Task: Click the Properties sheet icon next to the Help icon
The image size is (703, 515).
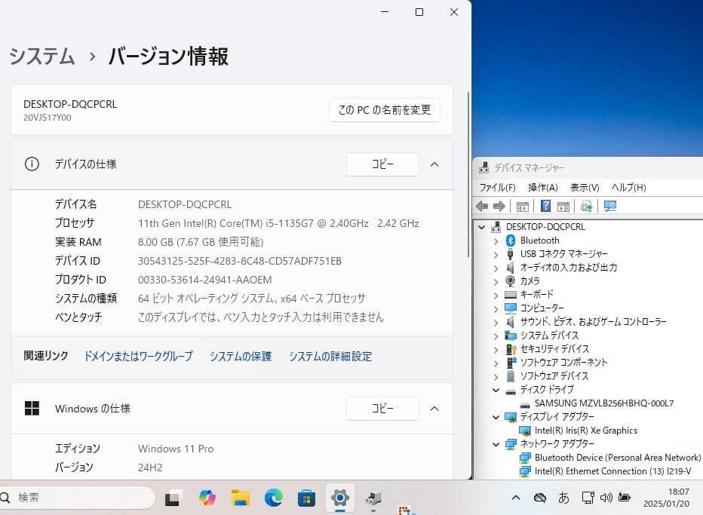Action: coord(563,207)
